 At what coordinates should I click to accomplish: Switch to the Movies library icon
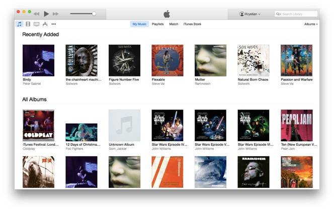click(28, 24)
